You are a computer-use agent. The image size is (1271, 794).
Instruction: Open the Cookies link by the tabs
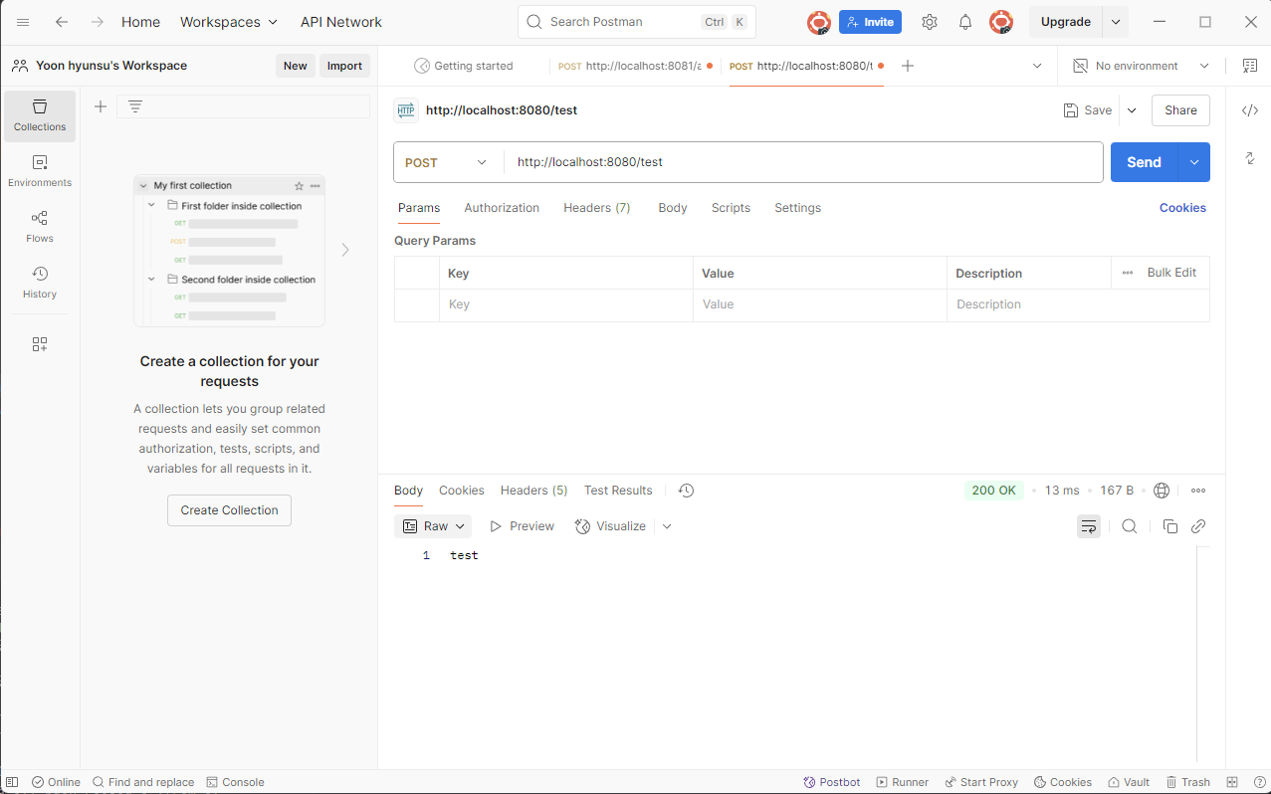coord(1182,208)
